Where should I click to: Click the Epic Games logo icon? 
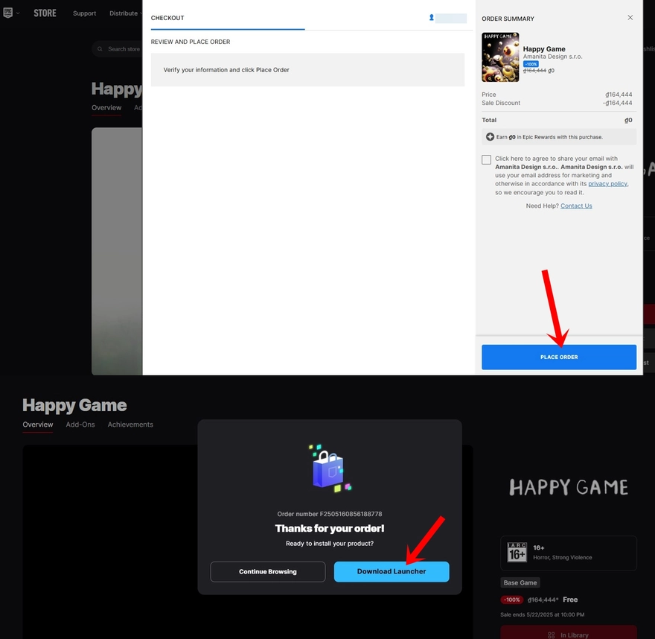click(x=8, y=13)
